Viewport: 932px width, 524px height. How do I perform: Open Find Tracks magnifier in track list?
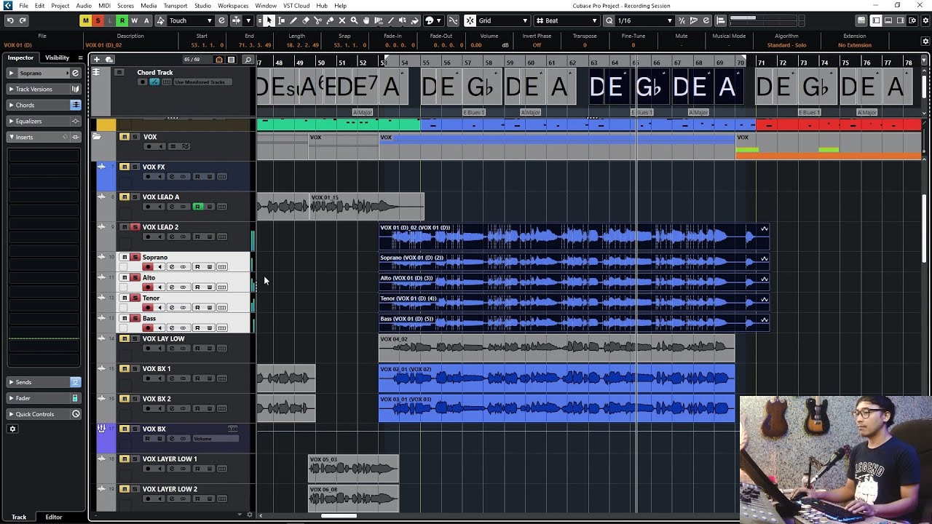tap(248, 60)
